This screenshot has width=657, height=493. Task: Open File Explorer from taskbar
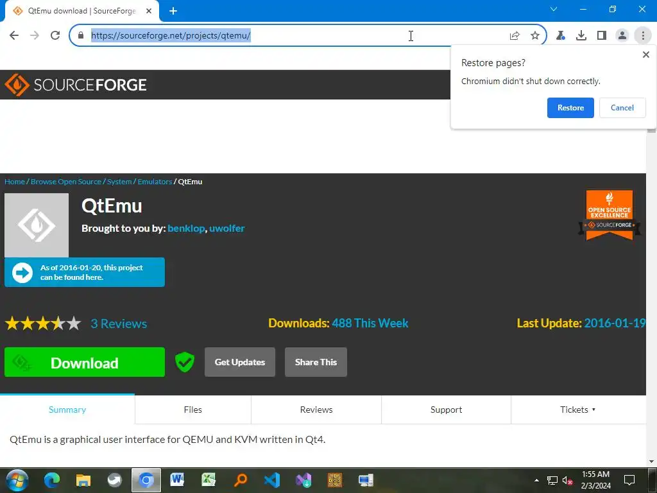[83, 480]
